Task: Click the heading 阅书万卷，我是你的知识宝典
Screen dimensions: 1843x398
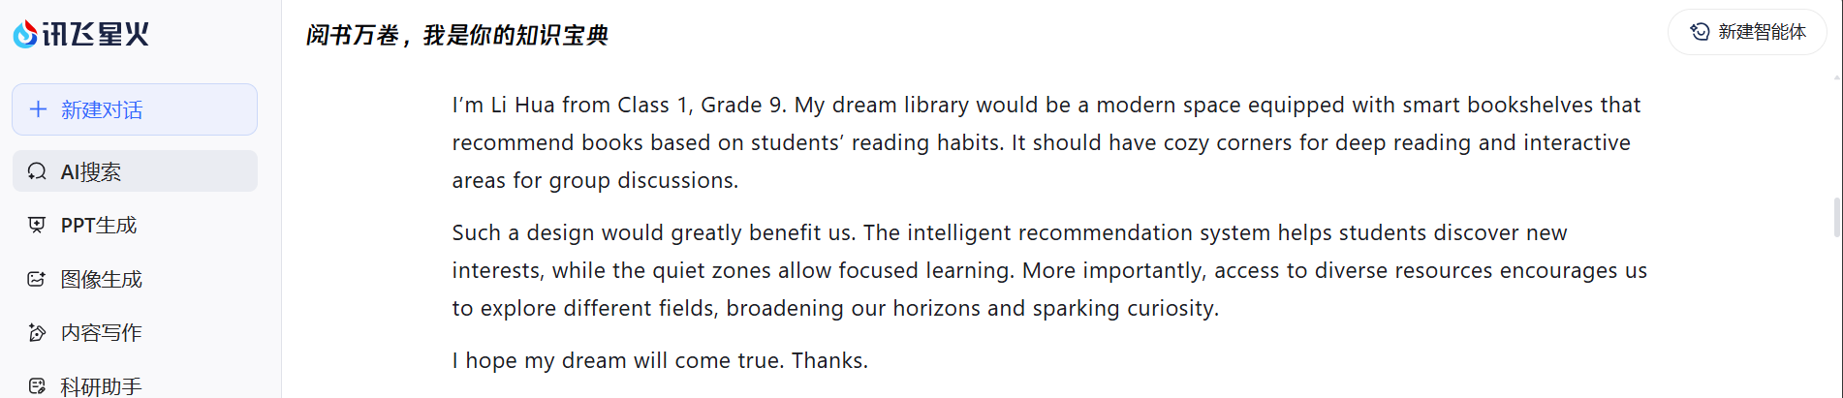Action: tap(456, 36)
